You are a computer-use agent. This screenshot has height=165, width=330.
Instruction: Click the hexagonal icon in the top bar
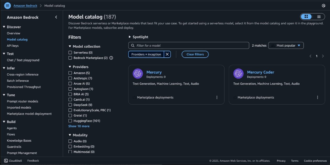pyautogui.click(x=323, y=5)
